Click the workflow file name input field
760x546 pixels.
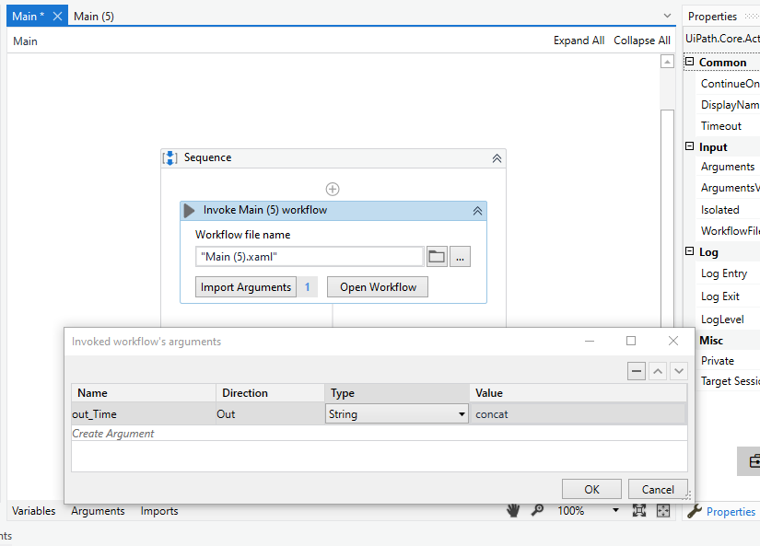pyautogui.click(x=310, y=257)
